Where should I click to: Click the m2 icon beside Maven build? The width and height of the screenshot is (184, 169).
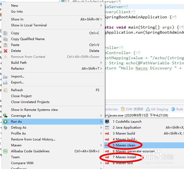pos(107,133)
